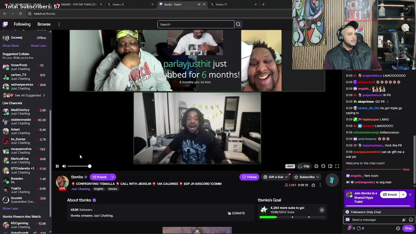Open the QTCinderella channel entry
This screenshot has height=234, width=416.
point(25,170)
